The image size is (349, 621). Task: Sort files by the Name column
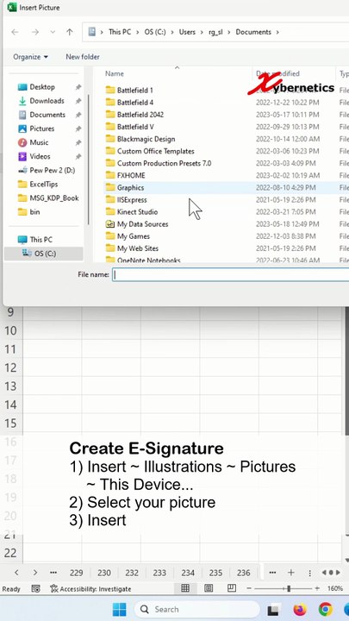click(115, 73)
